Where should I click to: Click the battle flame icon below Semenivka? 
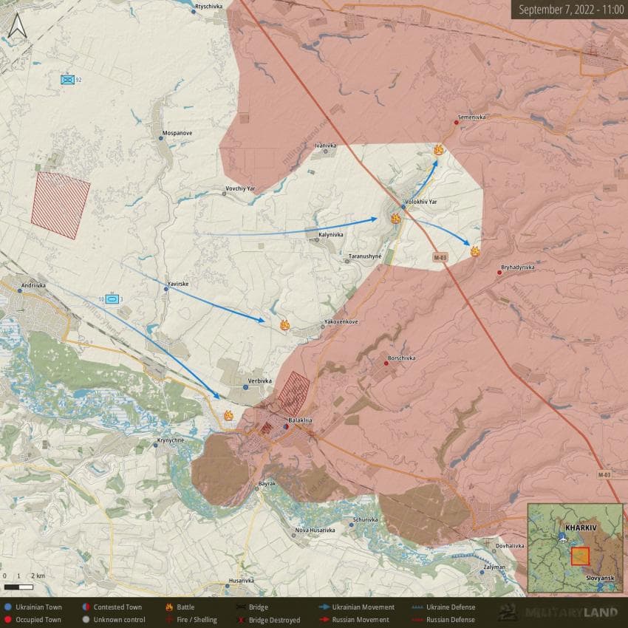[439, 150]
